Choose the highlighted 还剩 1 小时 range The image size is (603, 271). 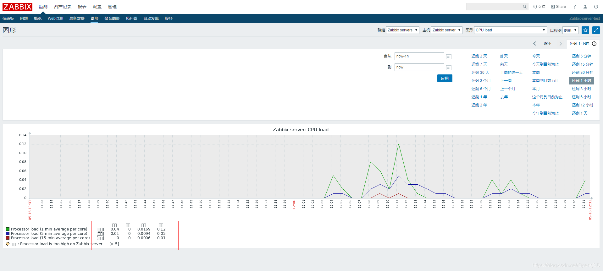(581, 81)
